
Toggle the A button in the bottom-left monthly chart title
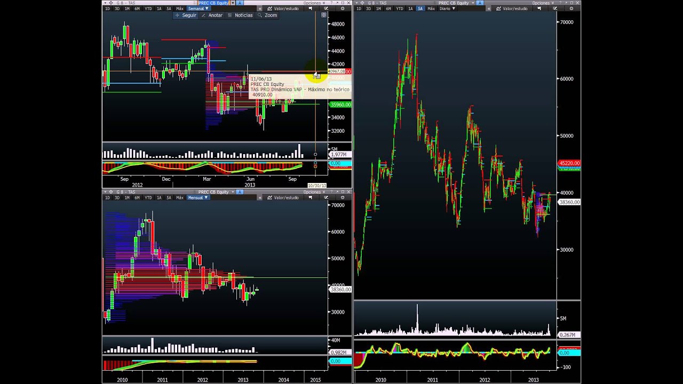click(x=240, y=192)
